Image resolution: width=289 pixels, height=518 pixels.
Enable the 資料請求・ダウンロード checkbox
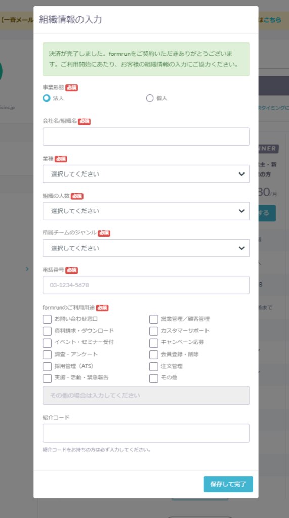click(47, 331)
